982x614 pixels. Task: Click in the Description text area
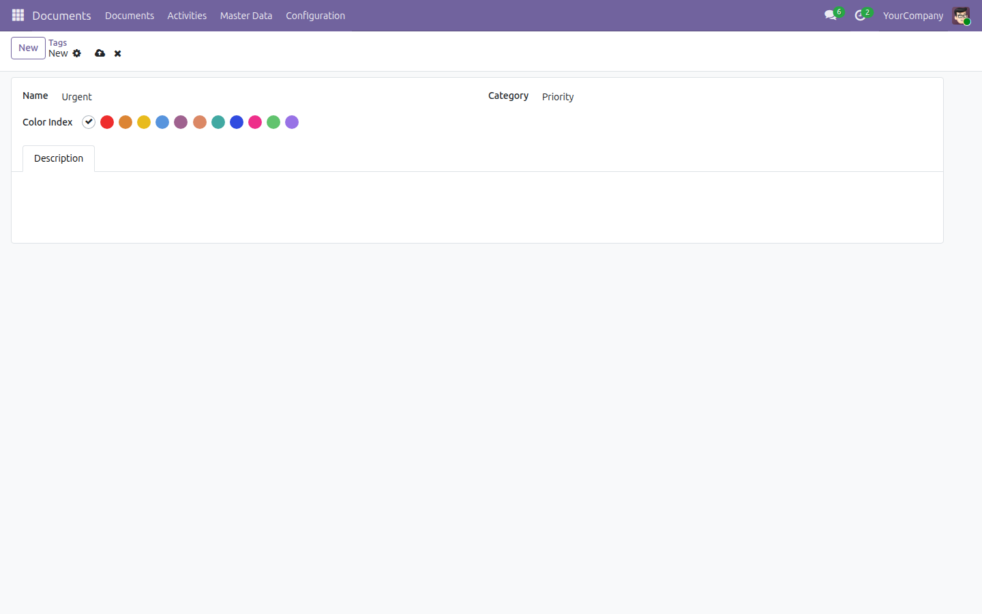point(477,207)
